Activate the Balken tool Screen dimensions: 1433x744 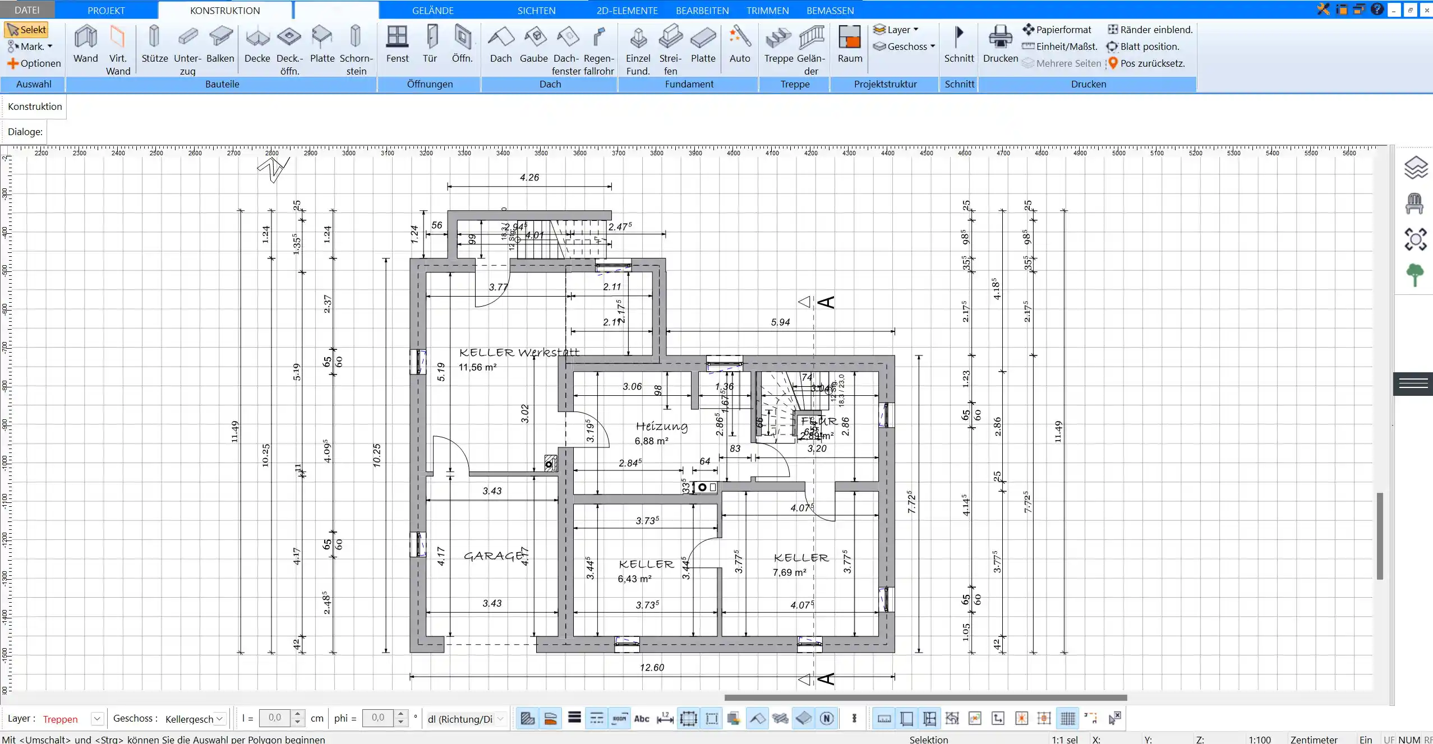(x=220, y=45)
